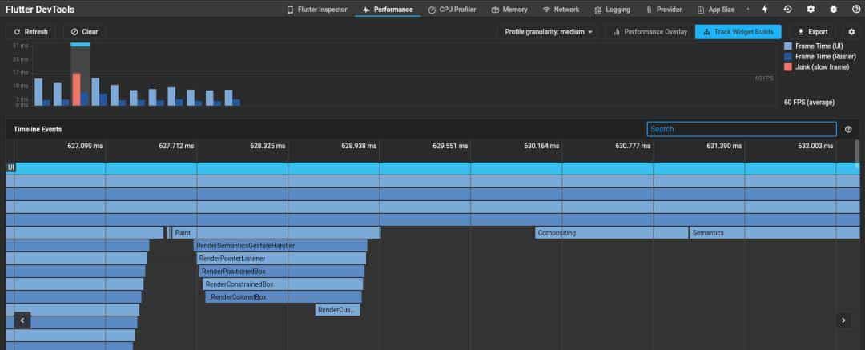865x350 pixels.
Task: Click the hot reload lightning icon
Action: [765, 10]
